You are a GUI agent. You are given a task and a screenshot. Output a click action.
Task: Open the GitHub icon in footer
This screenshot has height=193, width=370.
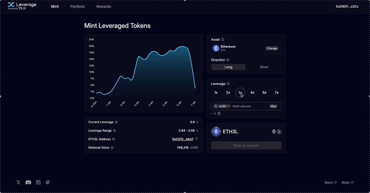[x=48, y=182]
